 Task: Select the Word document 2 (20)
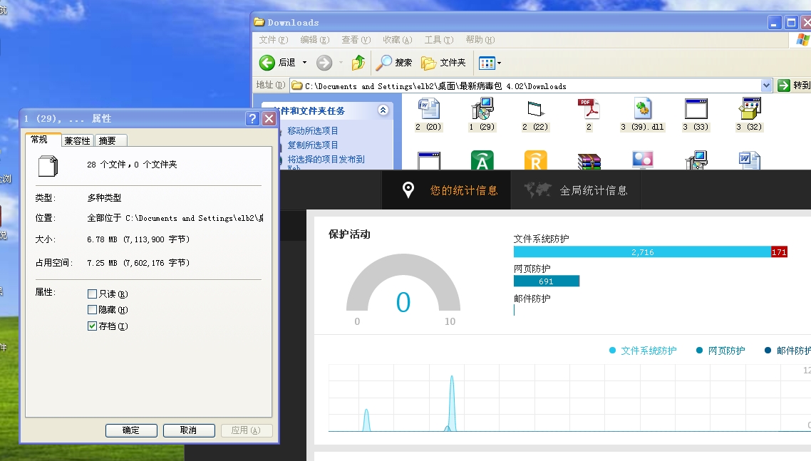click(x=428, y=110)
